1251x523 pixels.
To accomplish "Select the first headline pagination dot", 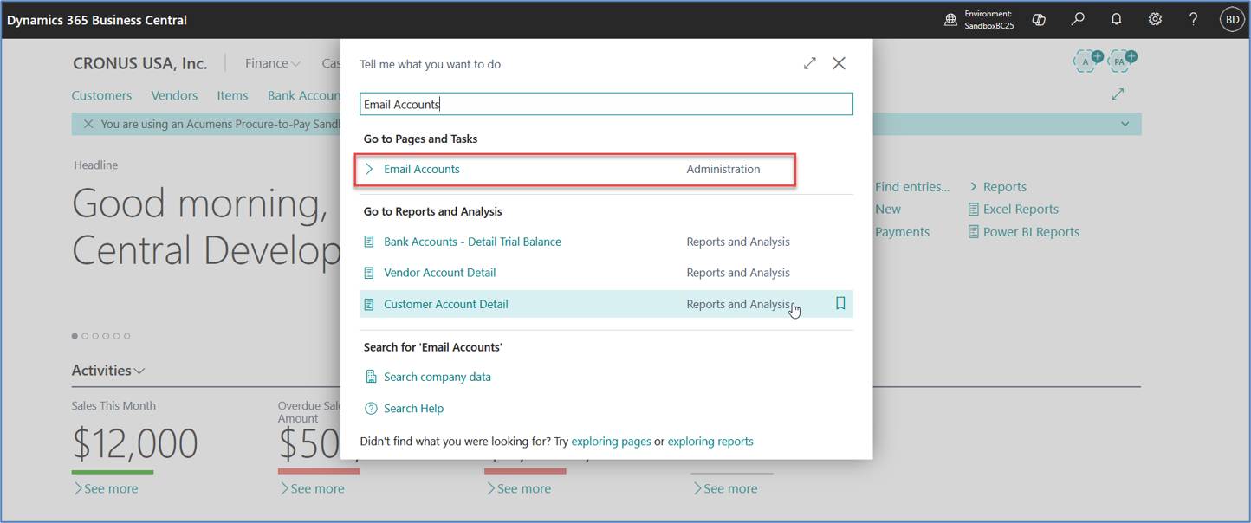I will click(x=75, y=336).
